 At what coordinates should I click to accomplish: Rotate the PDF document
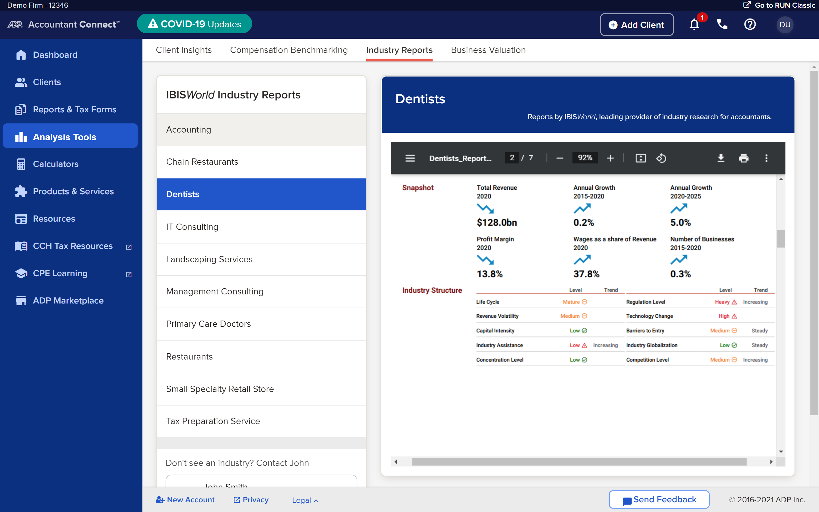click(661, 158)
